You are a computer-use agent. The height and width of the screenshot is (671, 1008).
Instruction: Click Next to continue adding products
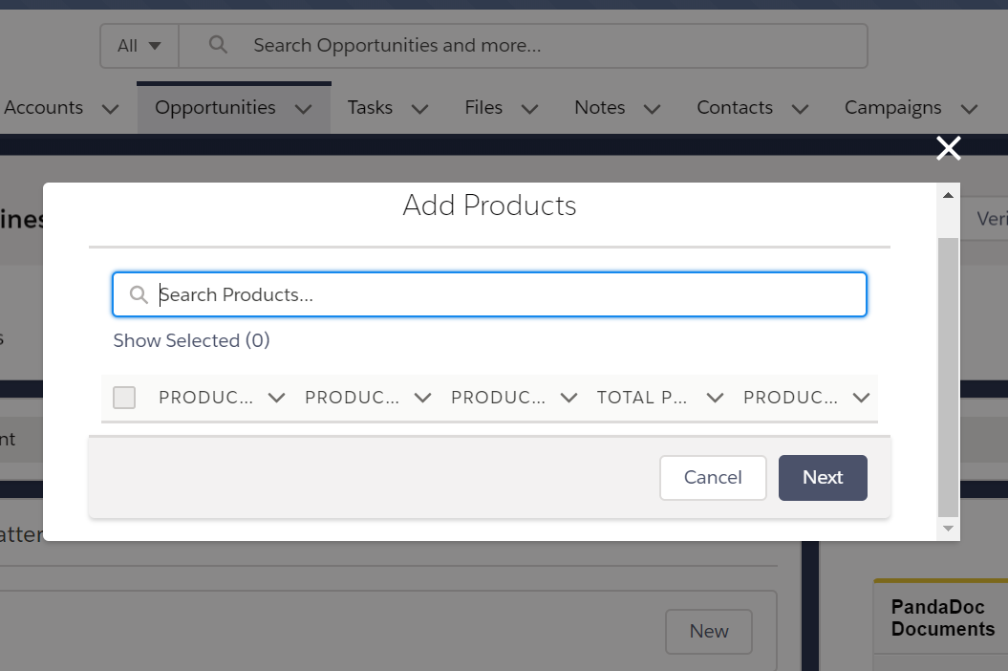click(x=822, y=477)
